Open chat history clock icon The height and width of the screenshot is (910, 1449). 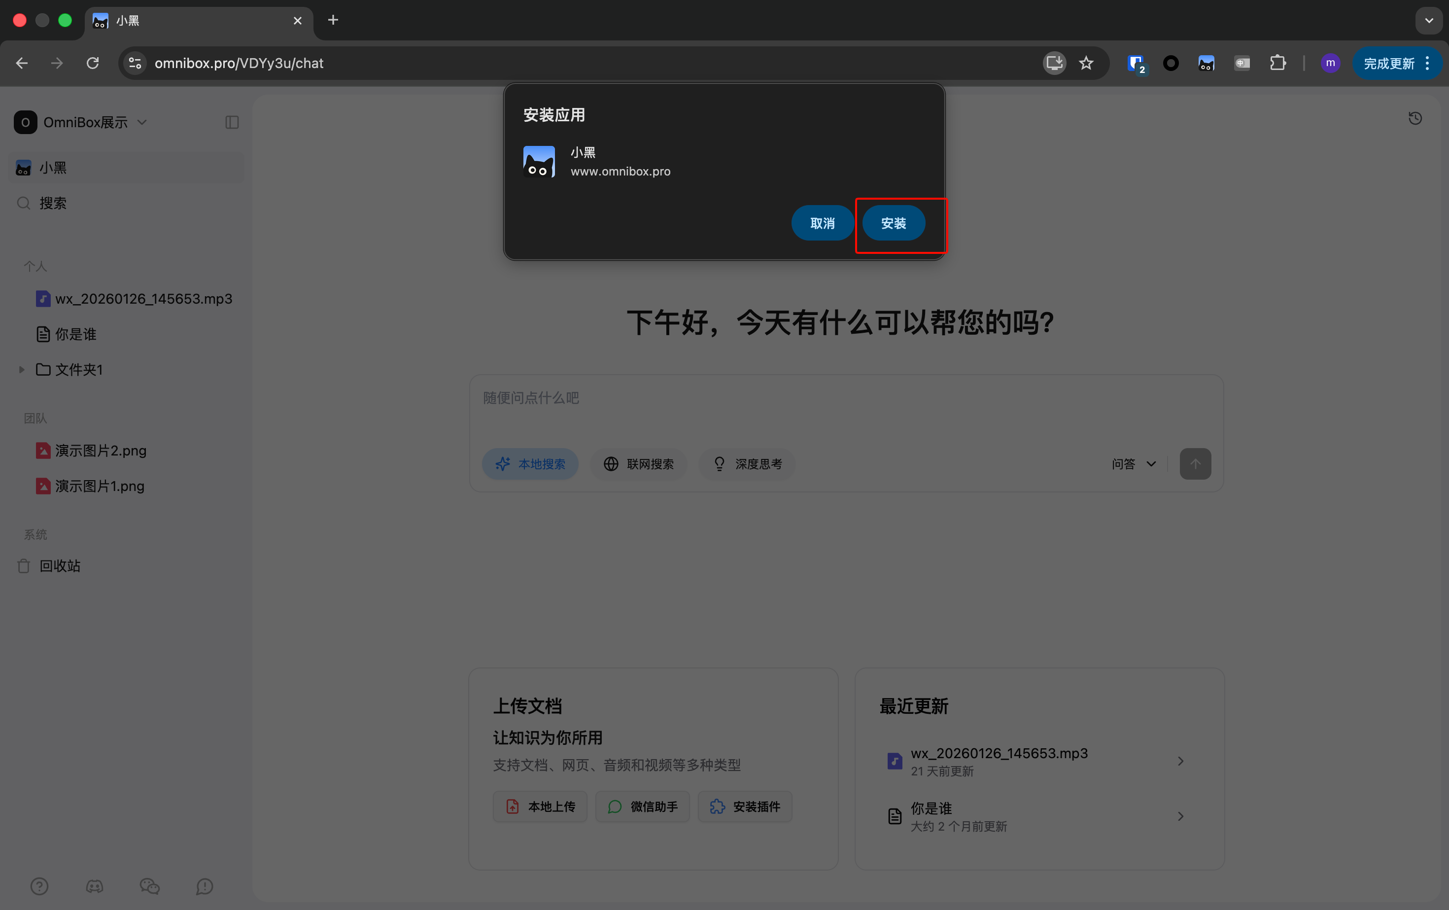click(1414, 119)
